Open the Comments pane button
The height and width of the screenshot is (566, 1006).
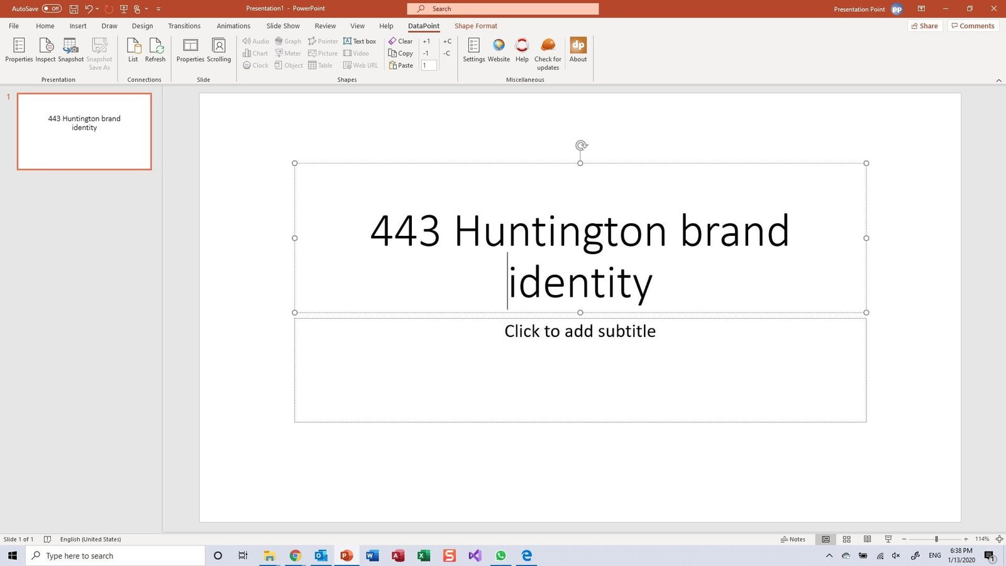(973, 26)
